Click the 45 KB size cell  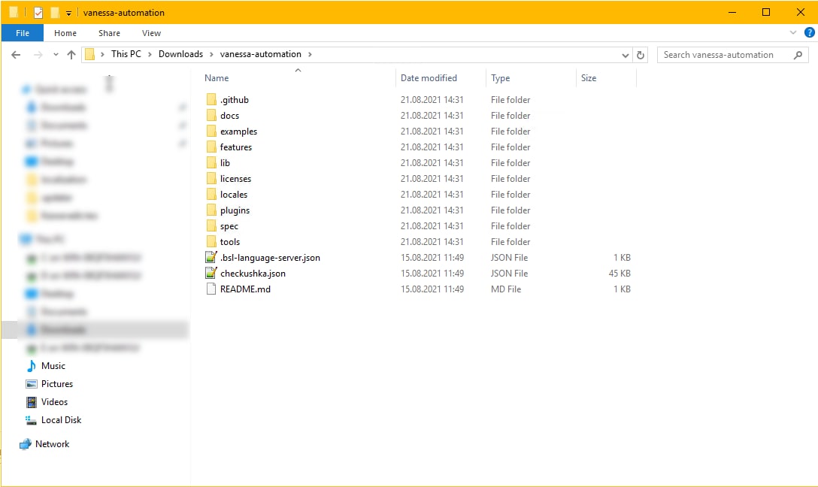click(x=620, y=274)
